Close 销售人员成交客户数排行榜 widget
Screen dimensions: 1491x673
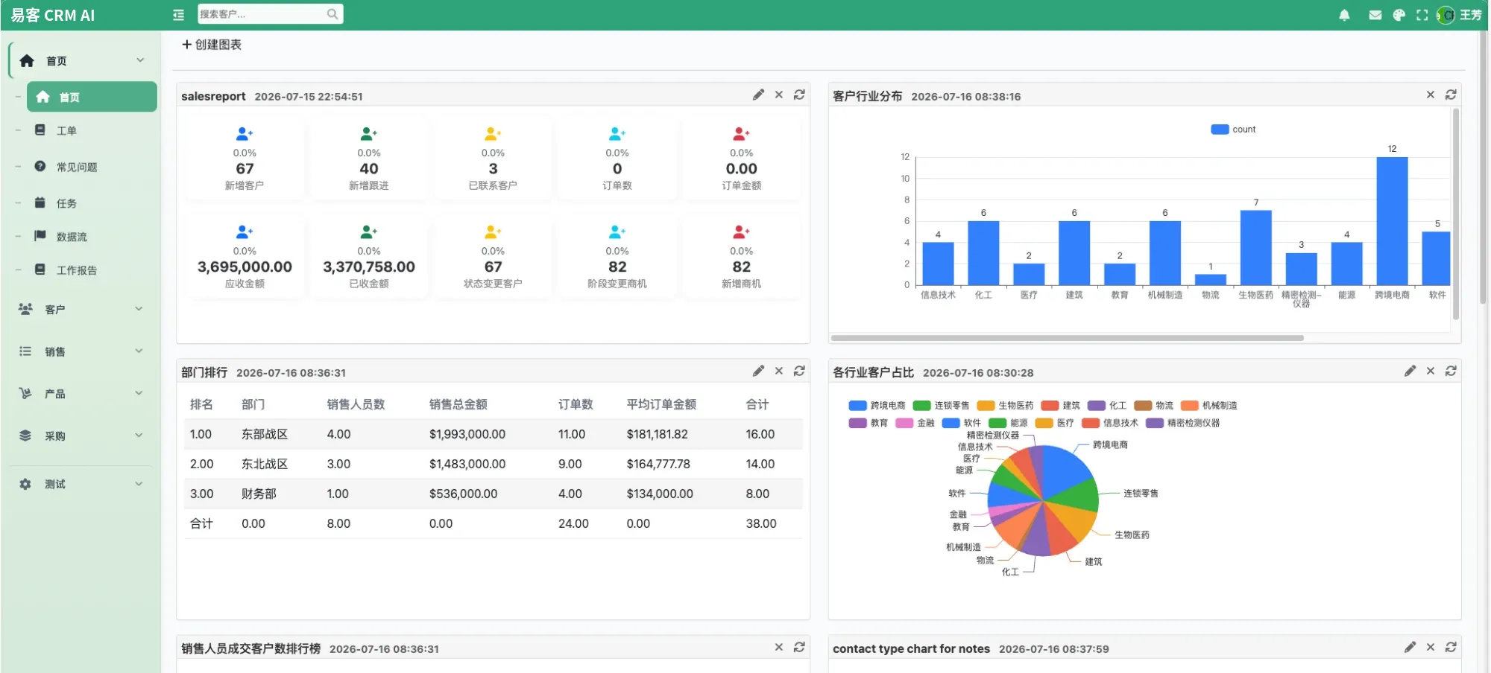coord(779,647)
